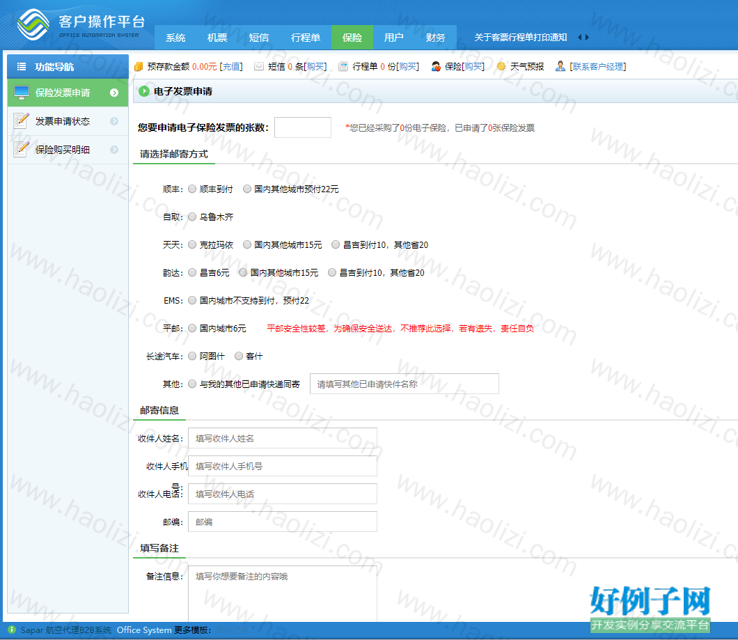
Task: Click the invoice count input field
Action: 303,127
